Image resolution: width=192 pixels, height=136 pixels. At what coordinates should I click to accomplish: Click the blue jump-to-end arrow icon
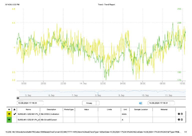pos(140,103)
